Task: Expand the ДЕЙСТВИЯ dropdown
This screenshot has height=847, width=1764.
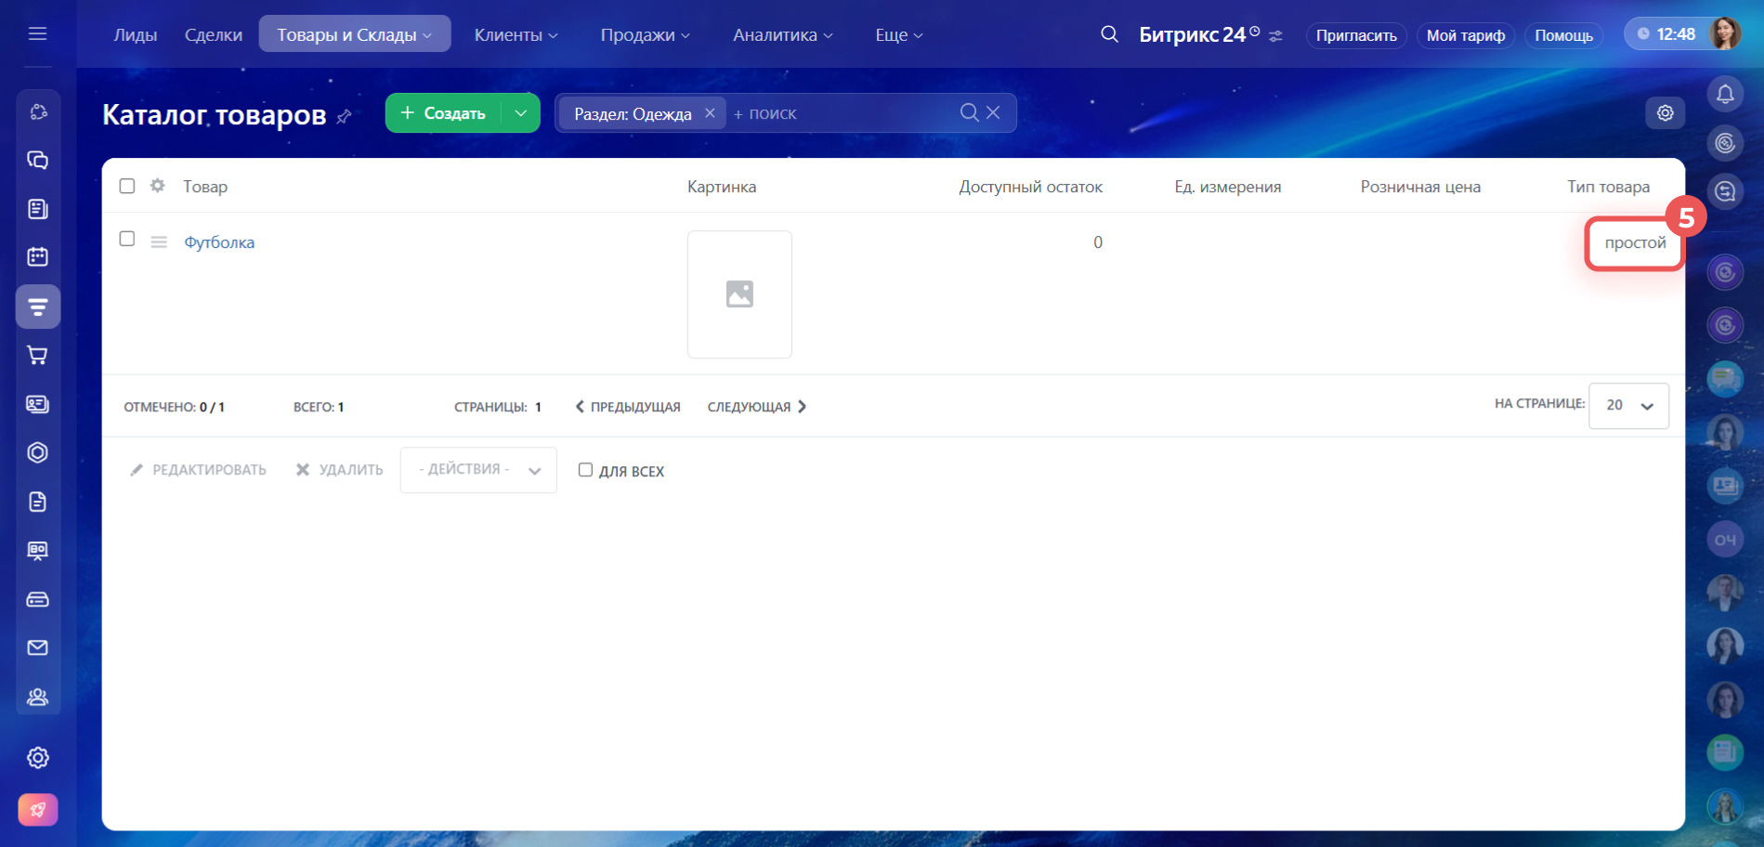Action: point(478,470)
